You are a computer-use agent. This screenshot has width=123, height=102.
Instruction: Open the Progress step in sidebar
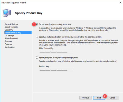pyautogui.click(x=8, y=44)
